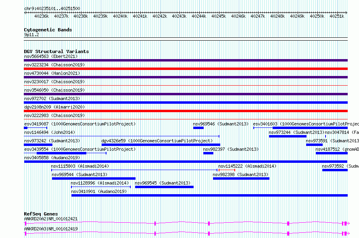
Task: Click the nsv969544 (Sudmant2013) label
Action: pos(79,174)
